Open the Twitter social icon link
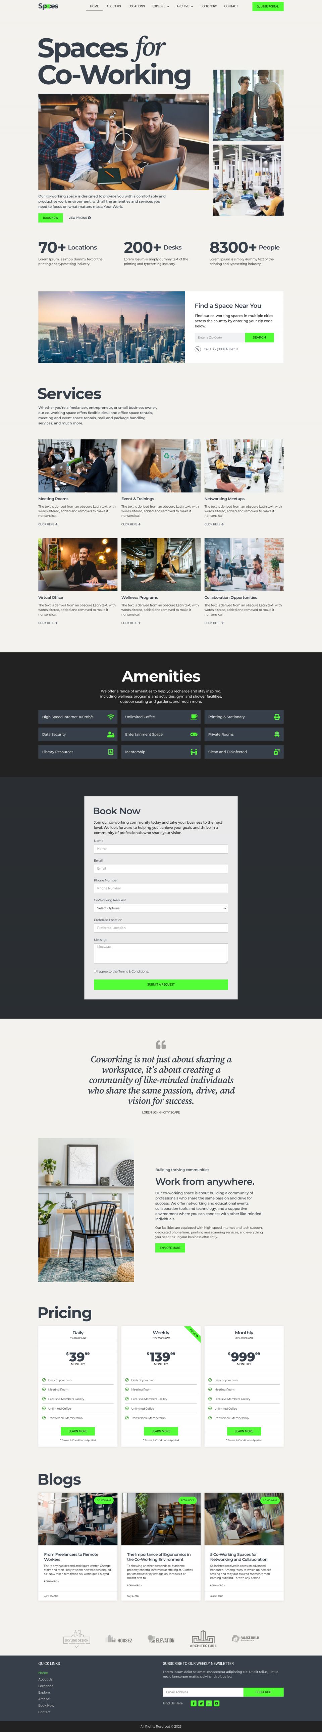Image resolution: width=322 pixels, height=1732 pixels. [x=201, y=1703]
